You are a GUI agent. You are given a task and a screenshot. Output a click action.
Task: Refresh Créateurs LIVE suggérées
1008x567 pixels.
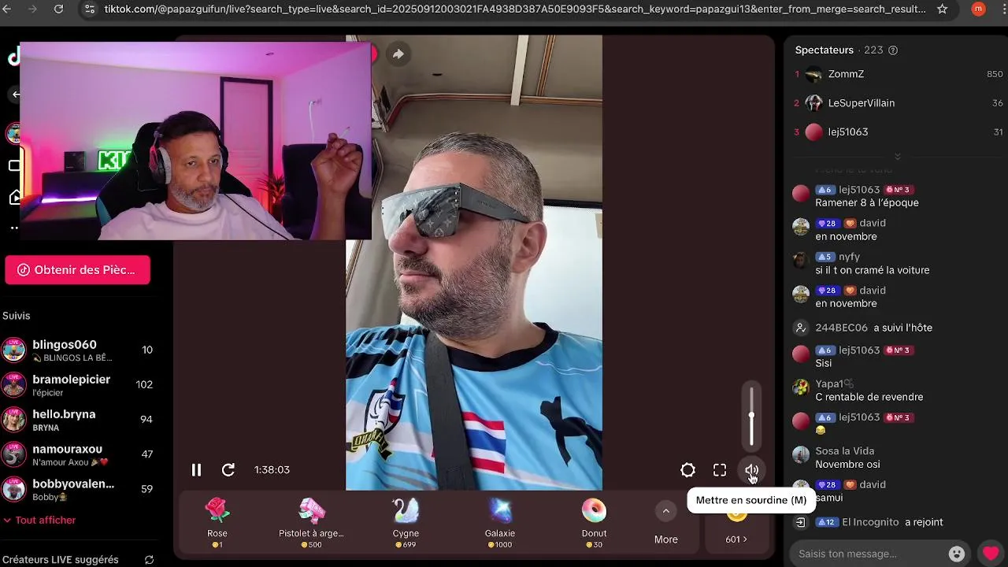click(x=149, y=560)
